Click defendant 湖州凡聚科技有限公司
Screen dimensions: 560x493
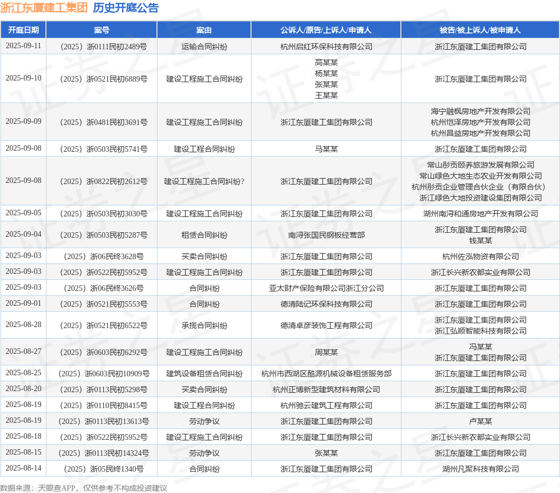481,469
